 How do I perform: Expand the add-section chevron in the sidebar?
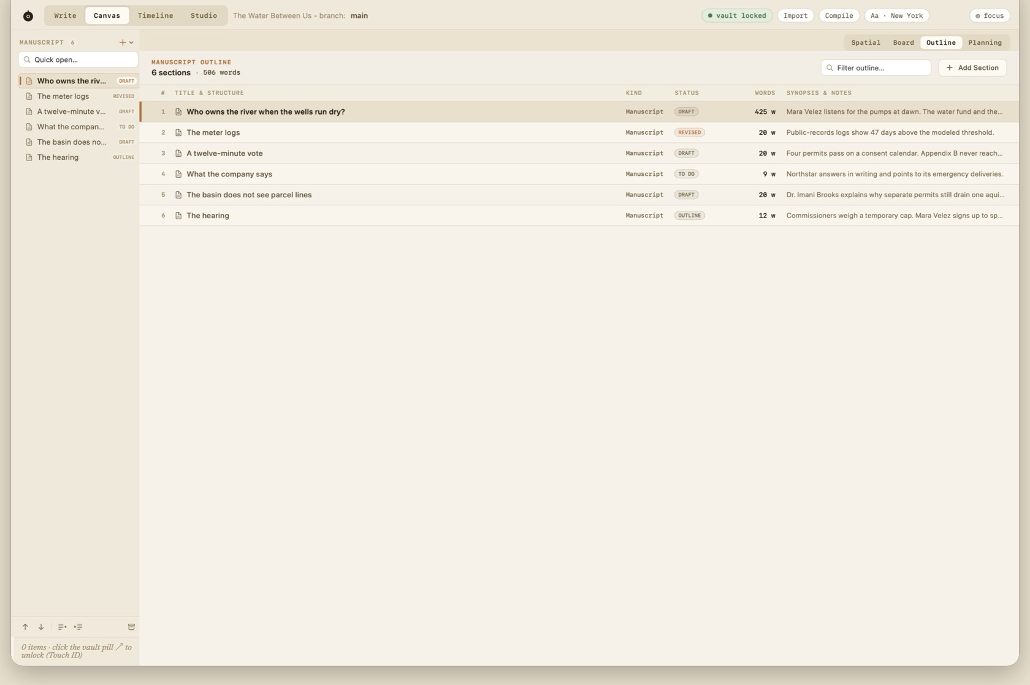[x=131, y=42]
